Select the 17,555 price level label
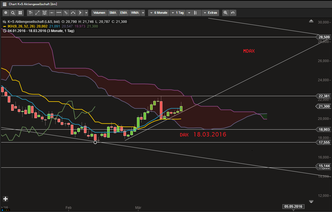Image resolution: width=332 pixels, height=212 pixels. click(323, 142)
